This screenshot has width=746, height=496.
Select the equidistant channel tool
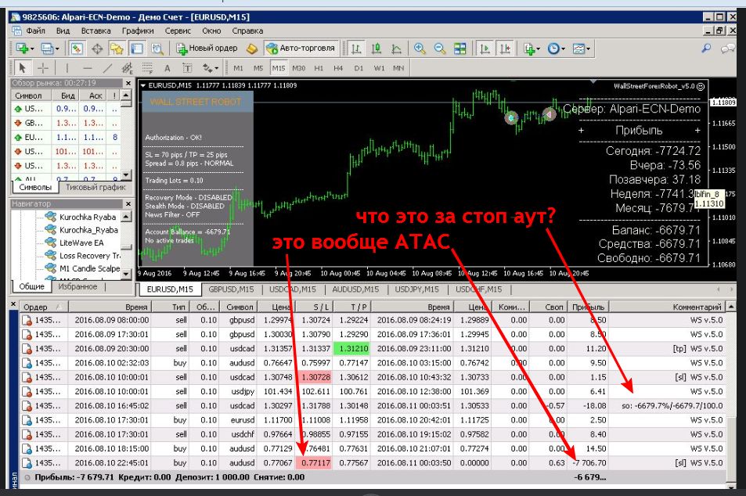click(x=128, y=68)
